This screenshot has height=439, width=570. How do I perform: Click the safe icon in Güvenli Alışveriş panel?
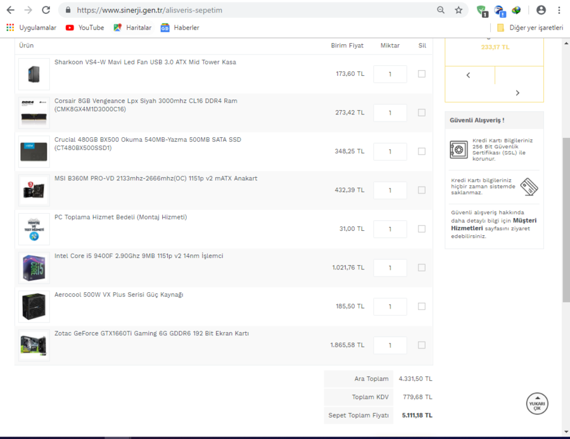pos(459,149)
